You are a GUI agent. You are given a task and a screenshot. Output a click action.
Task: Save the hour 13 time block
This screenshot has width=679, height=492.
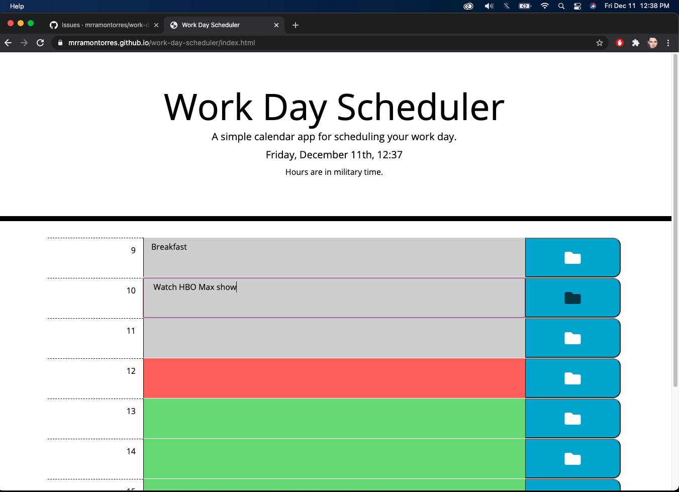point(572,419)
